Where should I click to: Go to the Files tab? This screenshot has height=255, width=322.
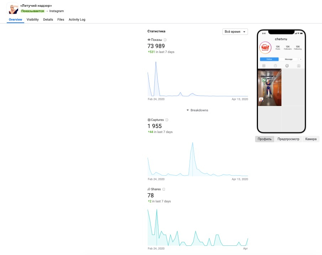60,20
